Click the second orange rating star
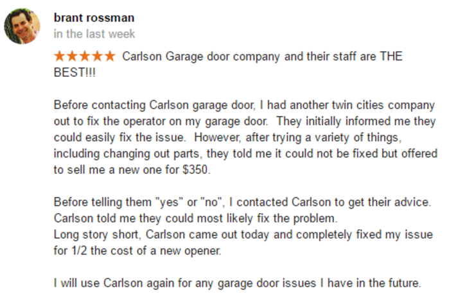449x308 pixels. point(72,56)
